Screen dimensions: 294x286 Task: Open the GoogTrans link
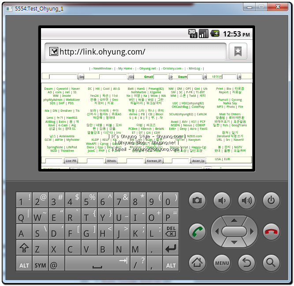[239, 125]
